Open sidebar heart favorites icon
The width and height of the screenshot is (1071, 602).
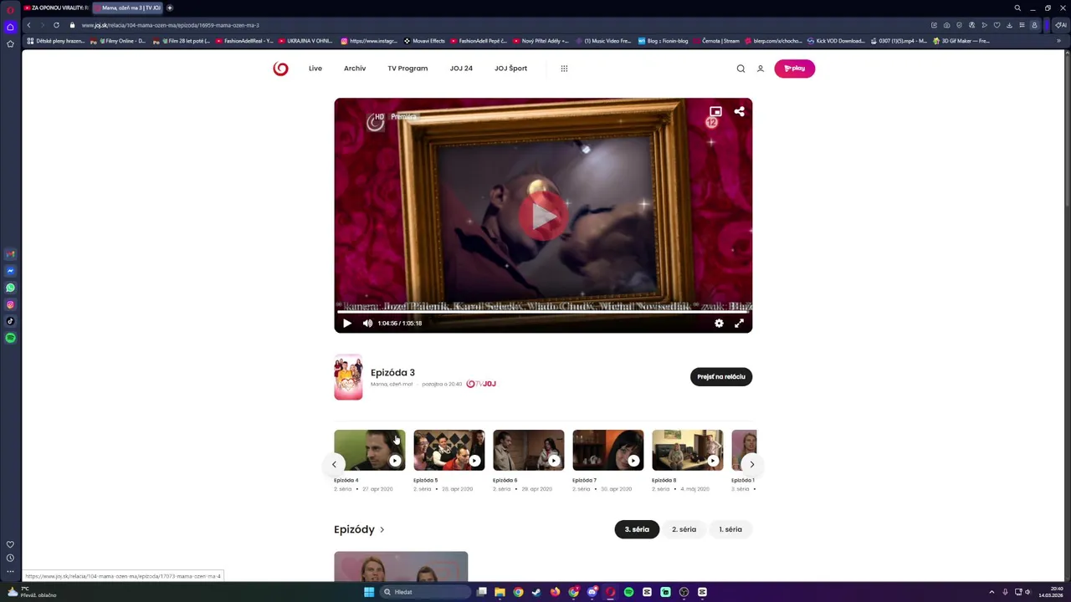click(10, 544)
